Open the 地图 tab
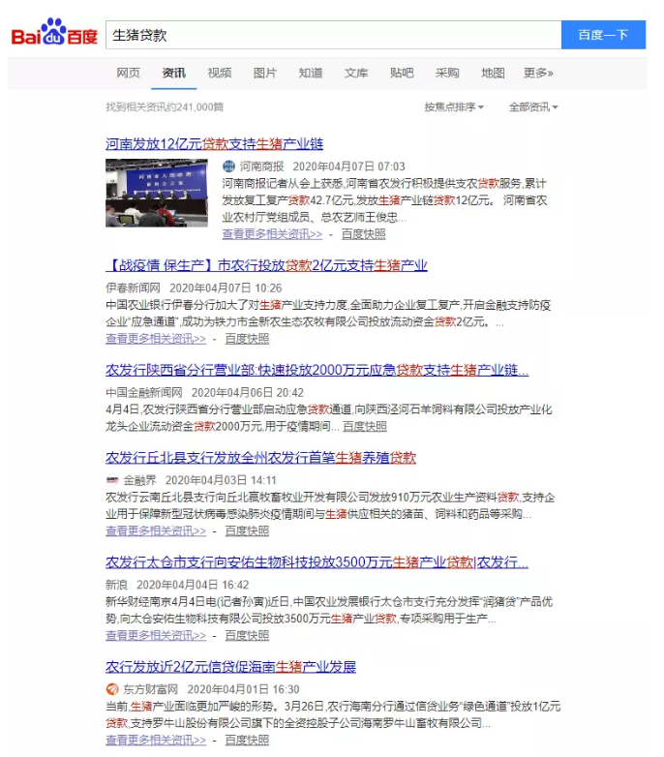Image resolution: width=664 pixels, height=757 pixels. tap(493, 73)
